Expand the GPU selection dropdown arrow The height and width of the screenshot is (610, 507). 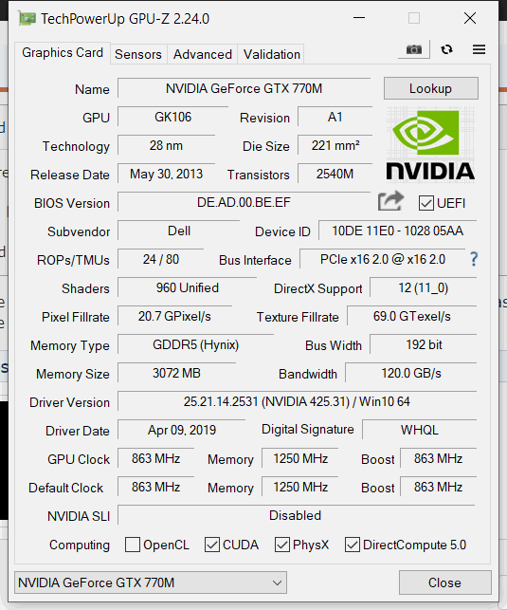(277, 582)
